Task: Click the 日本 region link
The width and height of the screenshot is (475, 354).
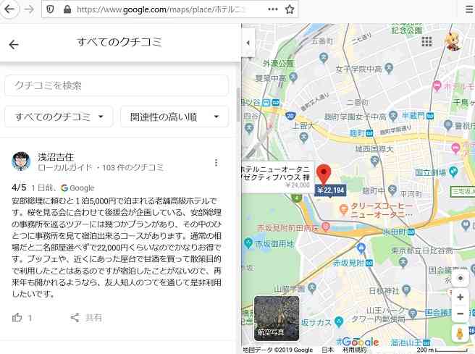Action: click(327, 350)
